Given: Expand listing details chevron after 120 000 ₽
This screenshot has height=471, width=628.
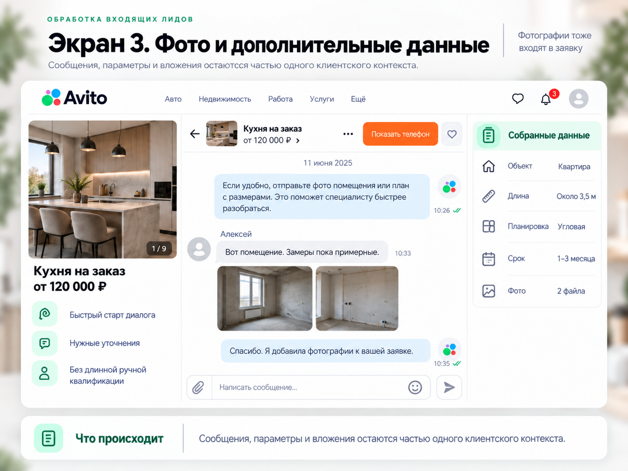Looking at the screenshot, I should [298, 141].
